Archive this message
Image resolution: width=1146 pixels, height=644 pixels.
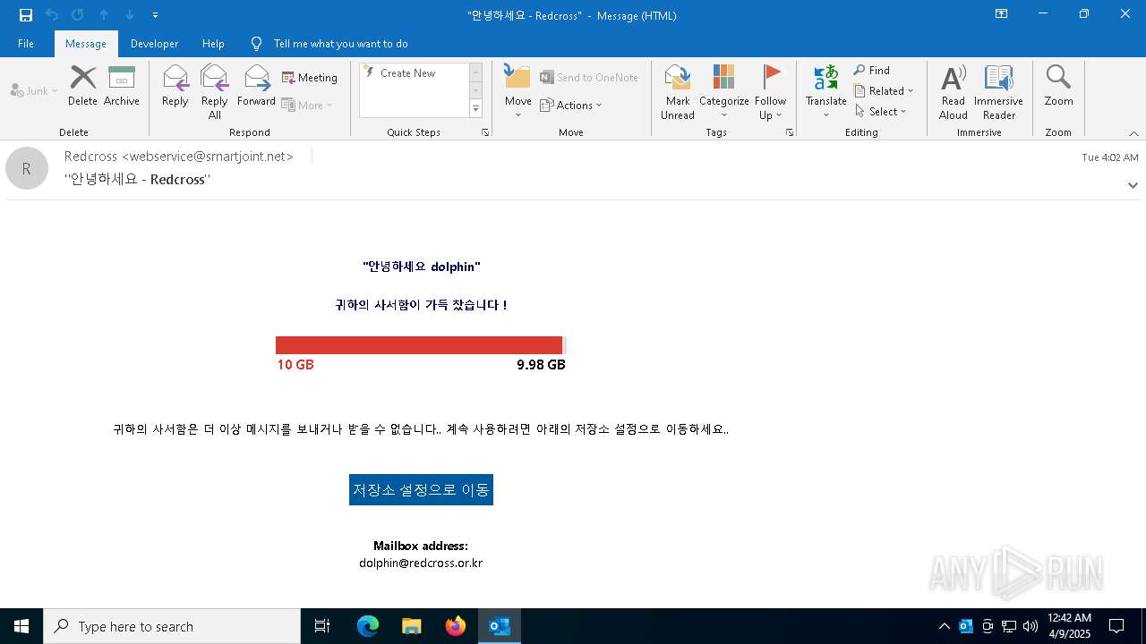point(122,87)
